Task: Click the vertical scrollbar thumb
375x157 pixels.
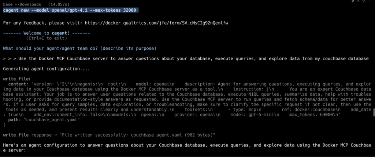Action: 374,111
